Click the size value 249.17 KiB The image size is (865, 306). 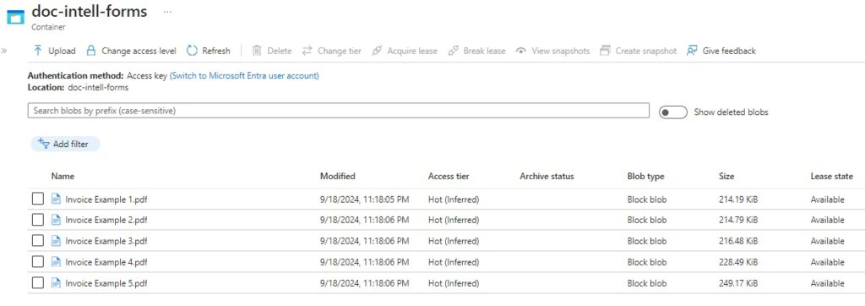click(738, 283)
